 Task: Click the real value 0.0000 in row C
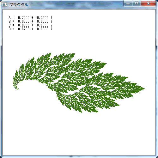(24, 25)
